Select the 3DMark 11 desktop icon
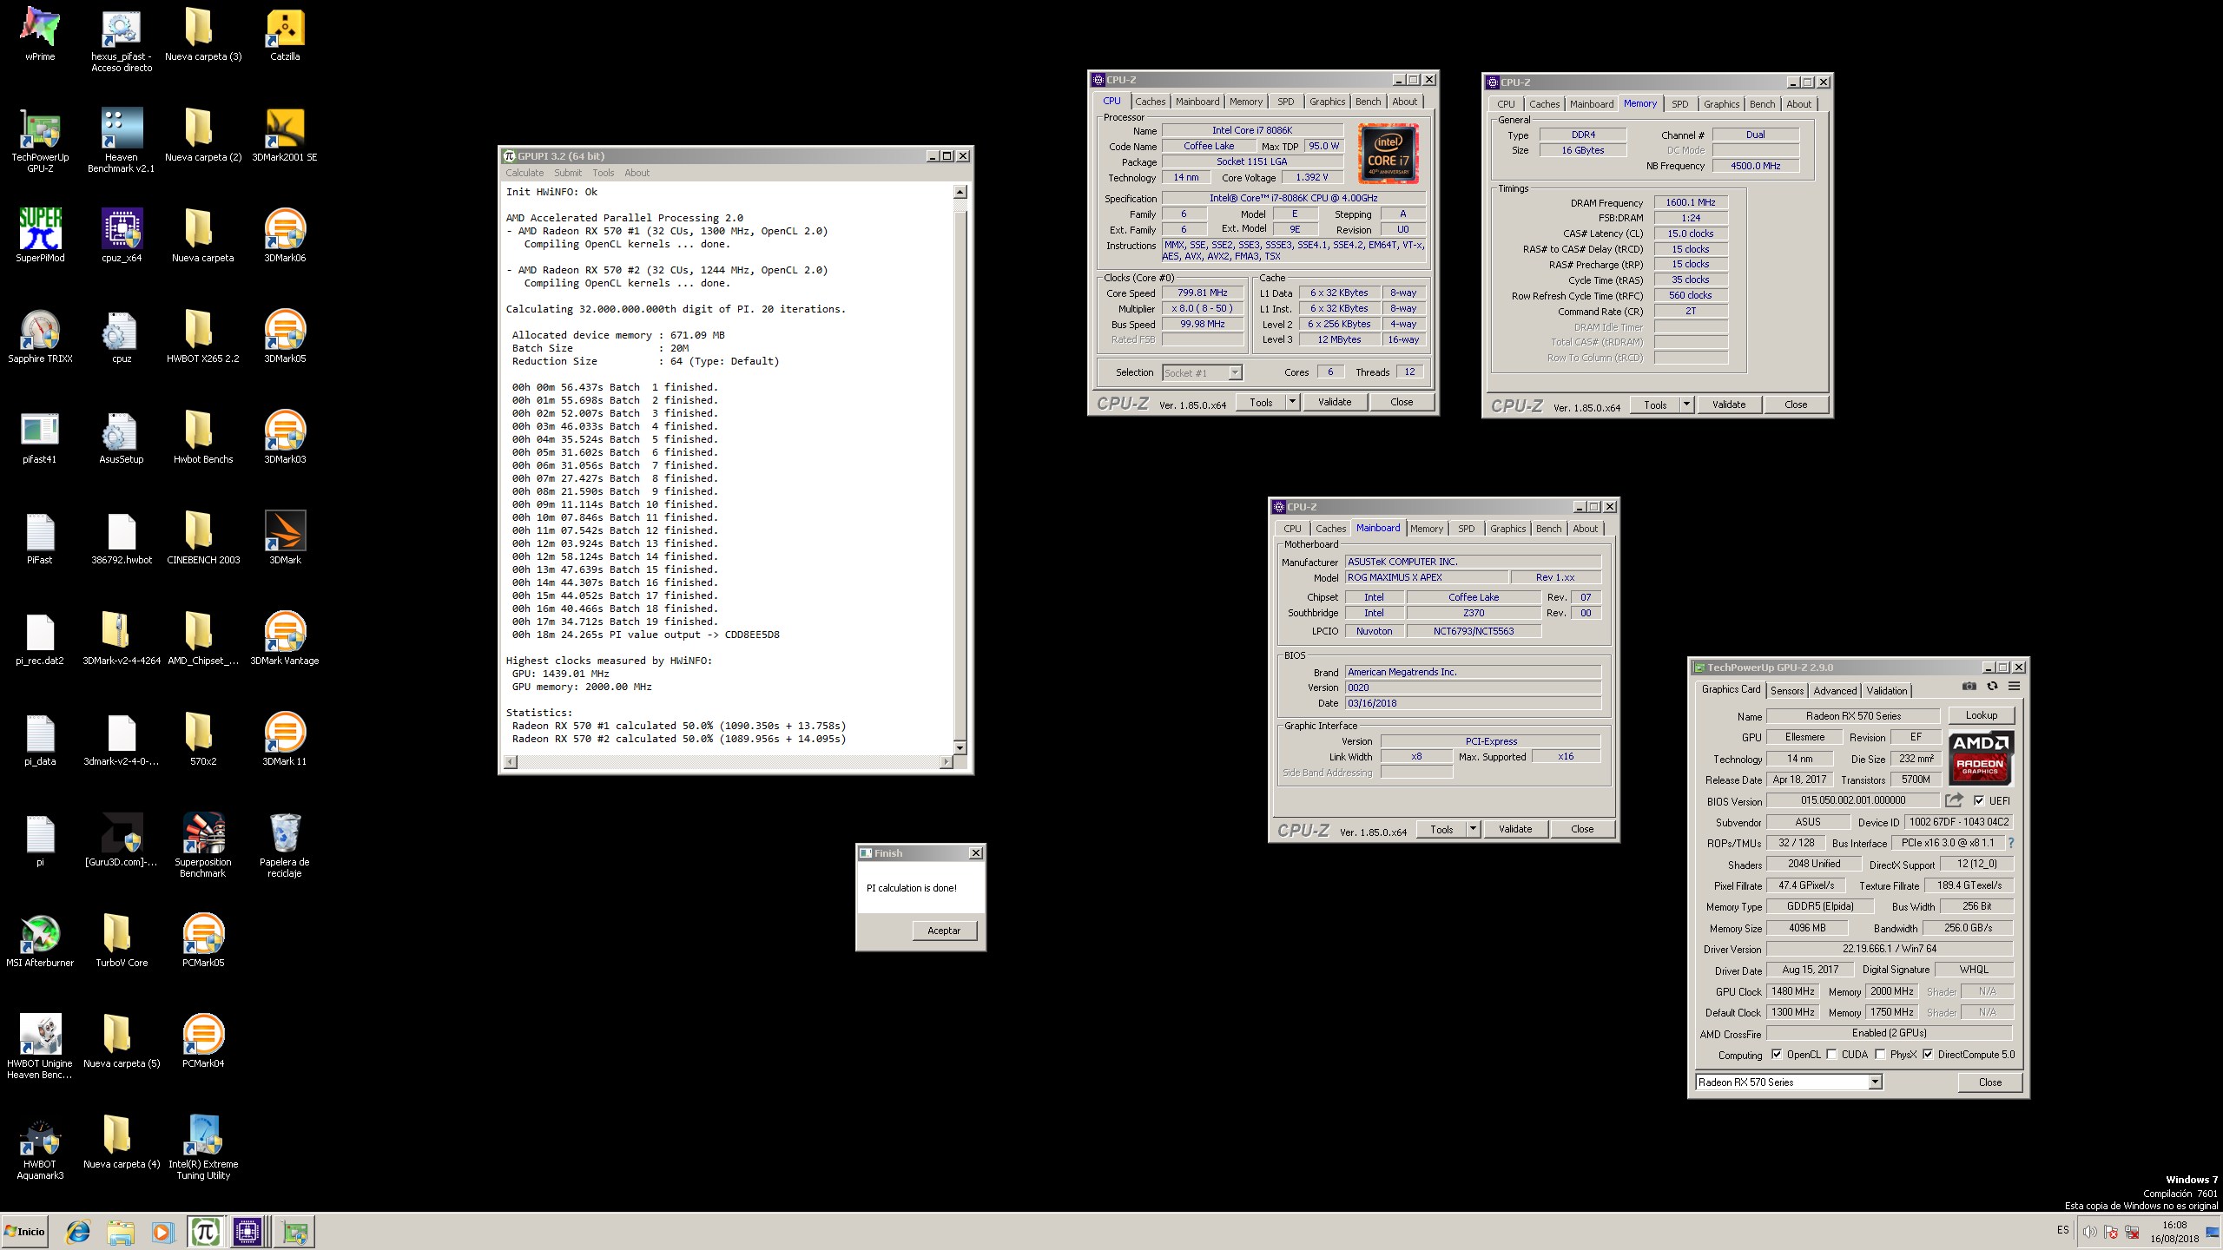This screenshot has height=1250, width=2223. point(285,740)
